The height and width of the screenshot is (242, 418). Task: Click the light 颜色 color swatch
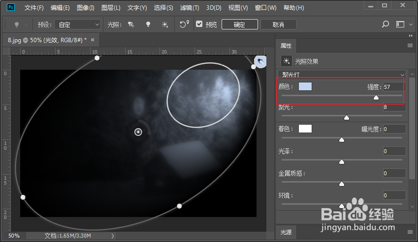(305, 86)
